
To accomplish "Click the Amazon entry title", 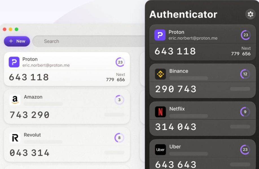I will pyautogui.click(x=33, y=97).
